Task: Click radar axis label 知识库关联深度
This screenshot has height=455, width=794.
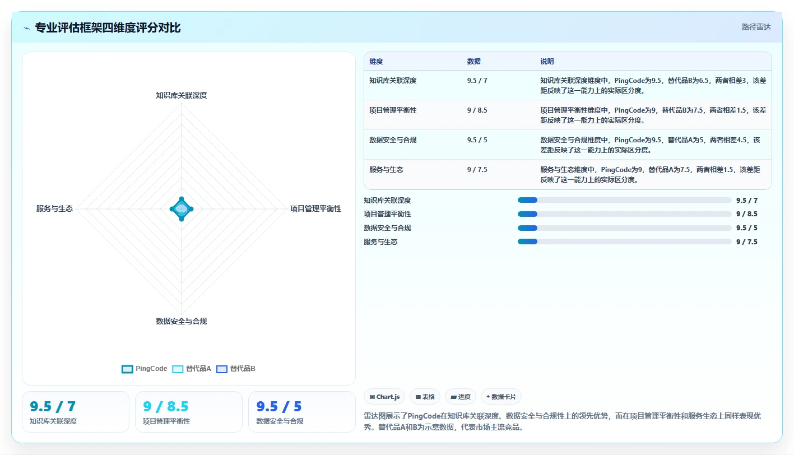Action: click(x=182, y=96)
